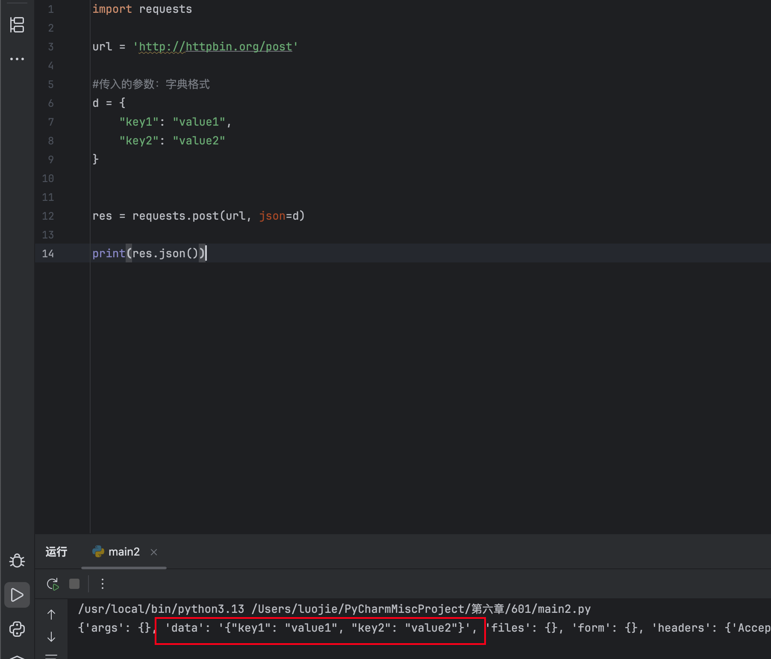Toggle the Run tool window
This screenshot has height=659, width=771.
(17, 594)
